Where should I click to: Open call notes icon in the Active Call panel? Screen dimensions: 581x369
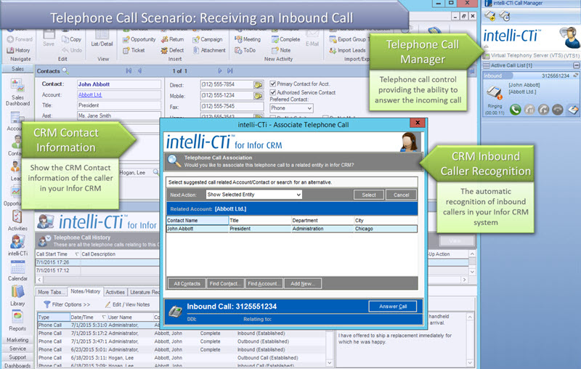coord(573,109)
